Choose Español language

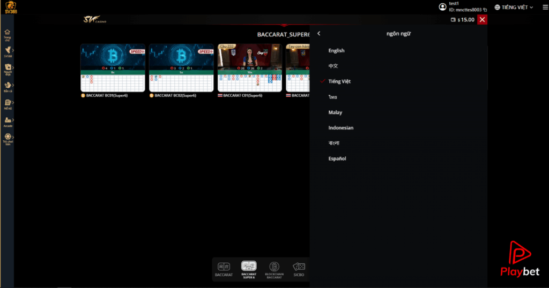click(337, 158)
